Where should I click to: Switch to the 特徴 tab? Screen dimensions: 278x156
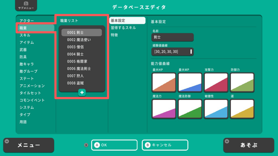pos(114,35)
